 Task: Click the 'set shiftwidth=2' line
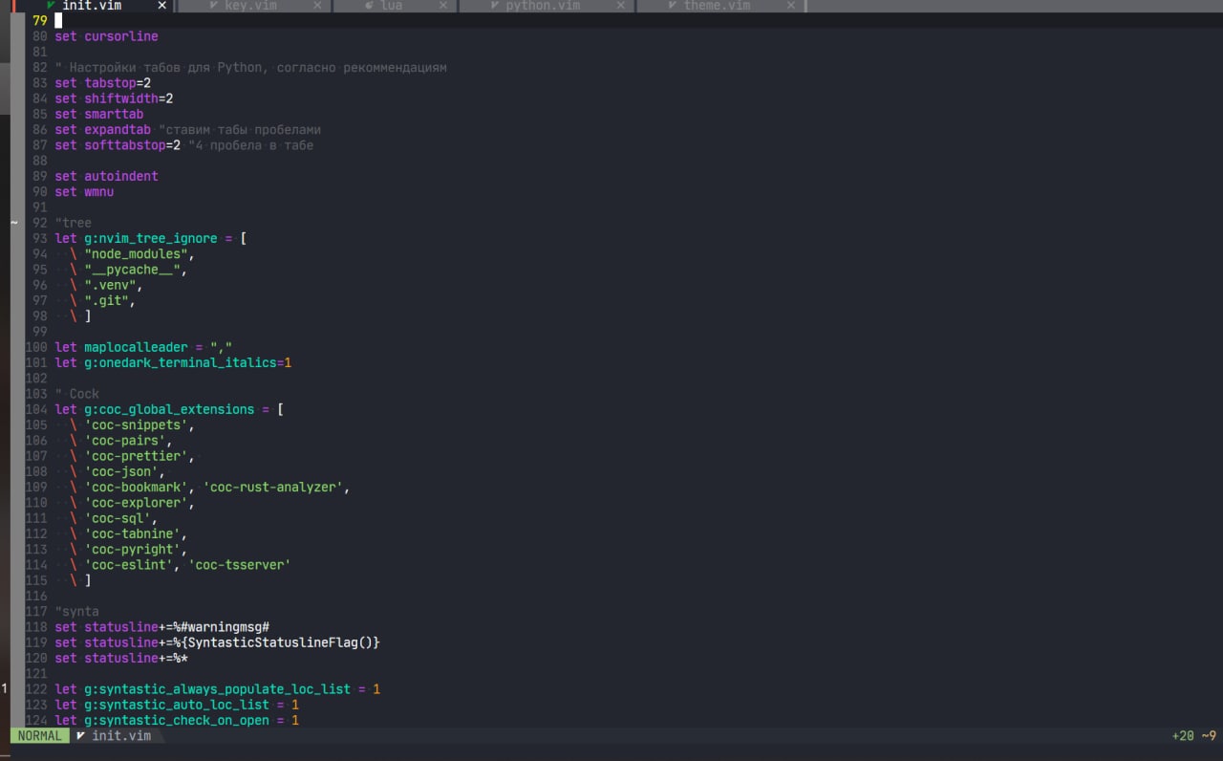coord(114,98)
